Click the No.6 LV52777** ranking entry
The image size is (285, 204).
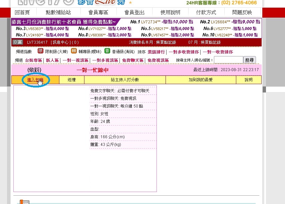pos(230,29)
